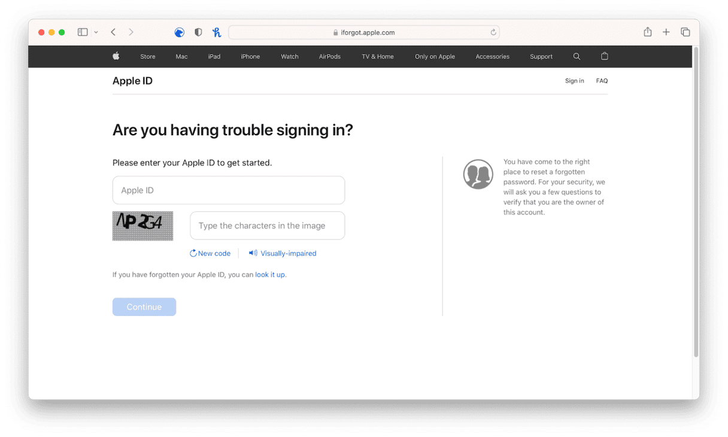Open the FAQ link

602,81
